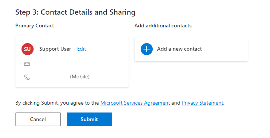Click the Add additional contacts heading
The width and height of the screenshot is (270, 138).
tap(163, 25)
